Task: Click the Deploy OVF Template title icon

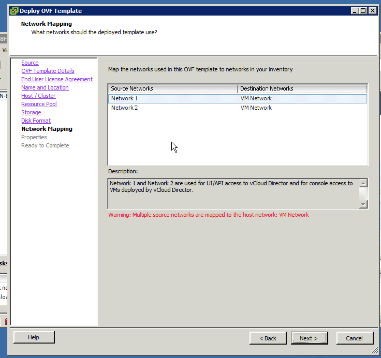Action: [x=14, y=11]
